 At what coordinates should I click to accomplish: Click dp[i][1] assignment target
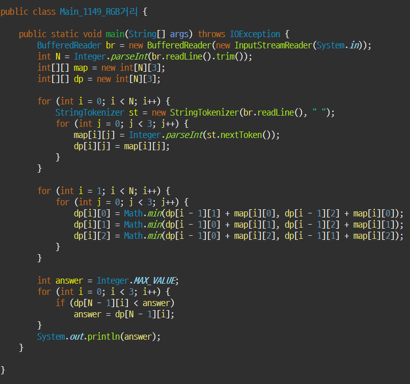92,225
